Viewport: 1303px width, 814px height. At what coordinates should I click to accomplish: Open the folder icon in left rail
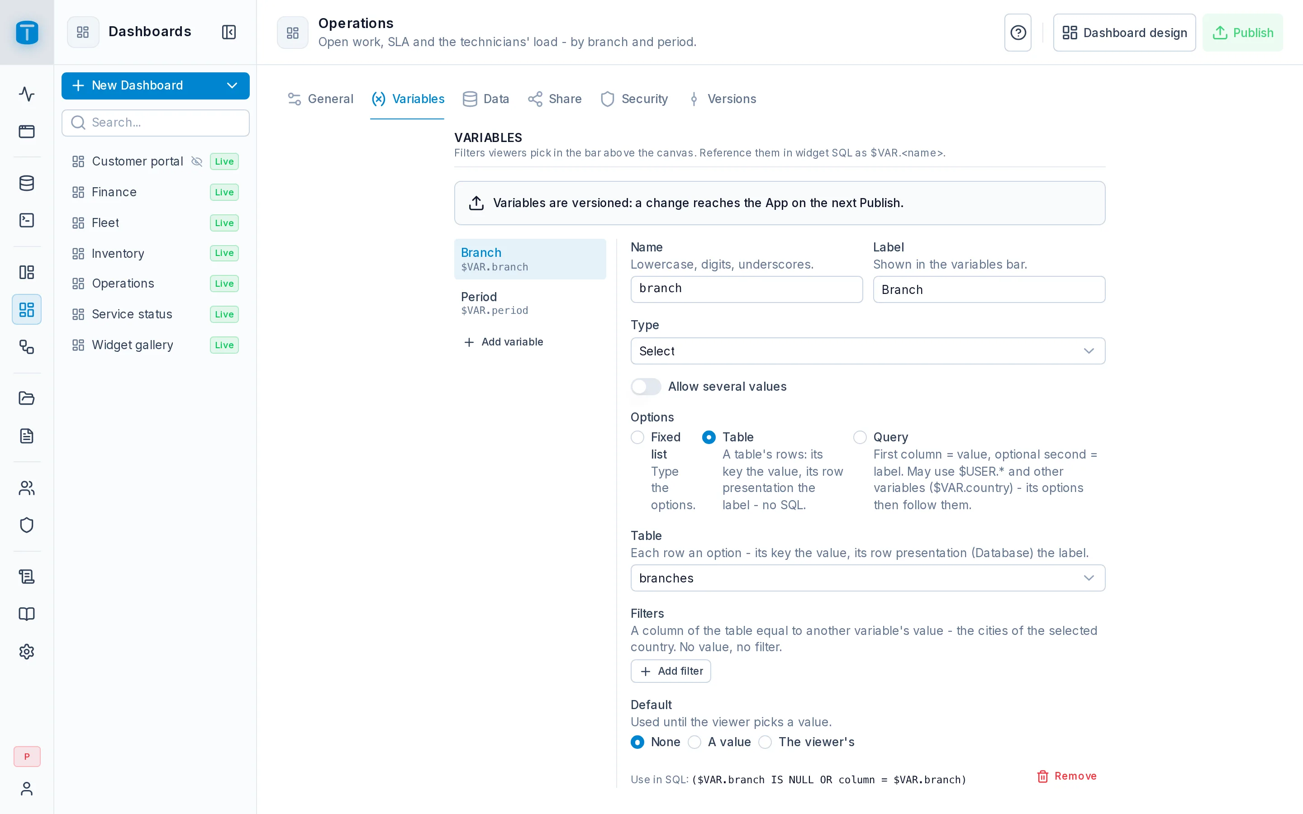point(26,398)
